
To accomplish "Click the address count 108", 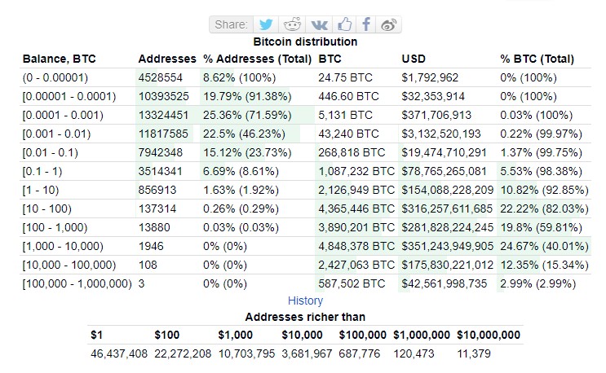I will click(148, 265).
